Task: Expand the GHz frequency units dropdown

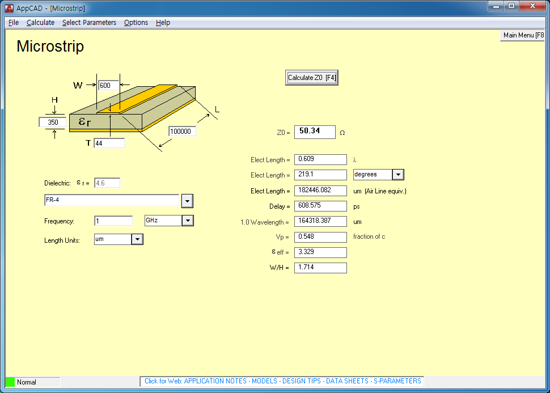Action: tap(188, 221)
